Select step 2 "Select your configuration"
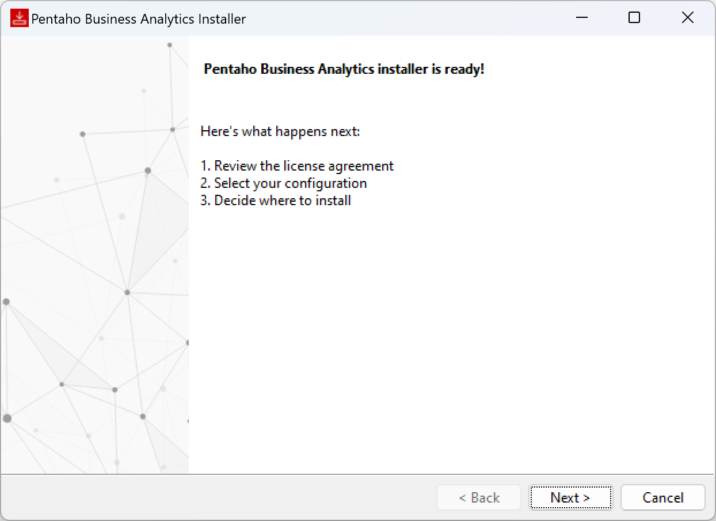Screen dimensions: 716x521 (x=284, y=183)
